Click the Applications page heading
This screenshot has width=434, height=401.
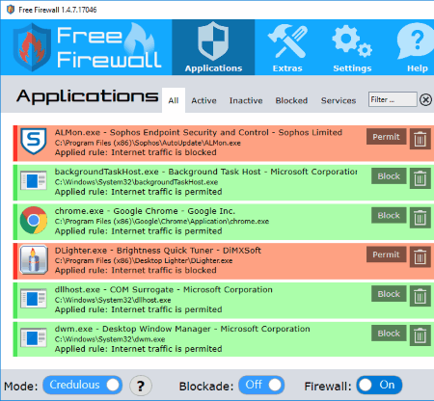pos(88,96)
